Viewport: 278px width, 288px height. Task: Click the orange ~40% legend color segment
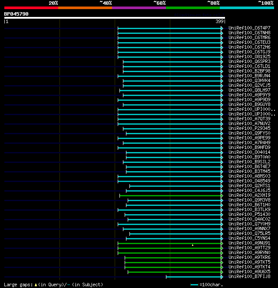click(85, 8)
